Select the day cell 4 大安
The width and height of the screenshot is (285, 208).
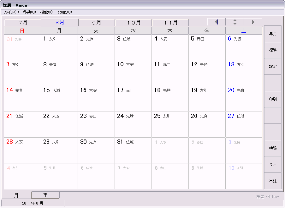(170, 47)
